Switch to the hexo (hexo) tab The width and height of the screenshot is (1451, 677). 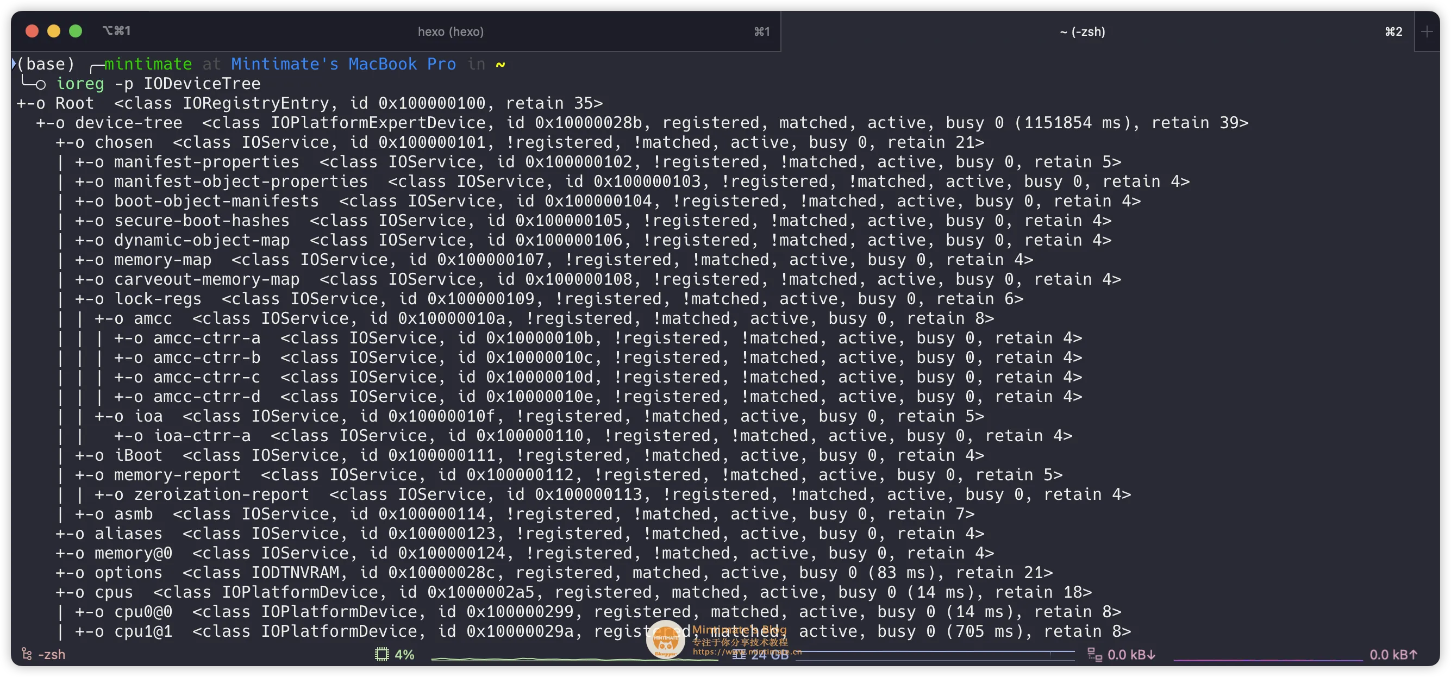point(450,32)
